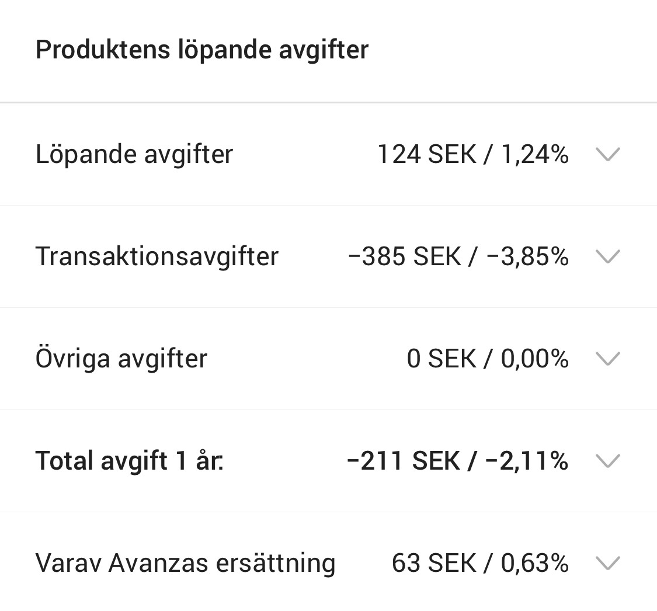657x611 pixels.
Task: Tap the 124 SEK amount
Action: click(426, 154)
